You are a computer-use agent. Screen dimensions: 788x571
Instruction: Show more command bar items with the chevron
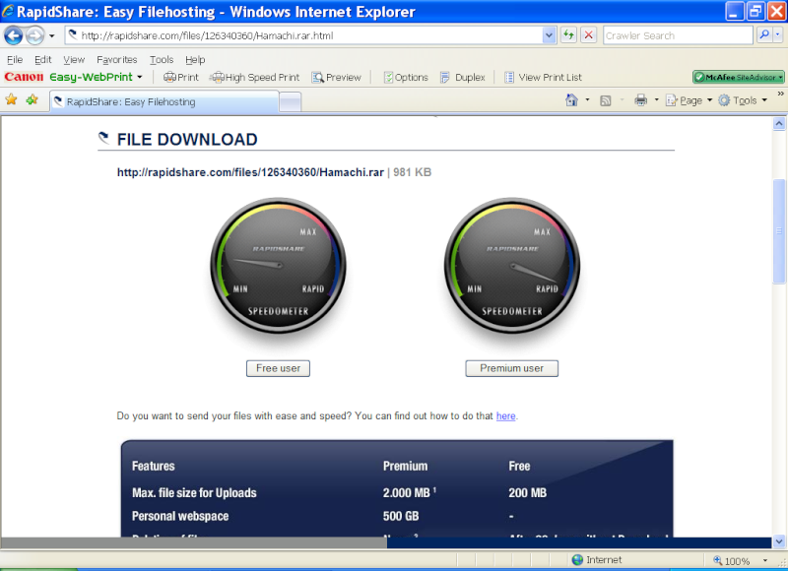[x=780, y=94]
